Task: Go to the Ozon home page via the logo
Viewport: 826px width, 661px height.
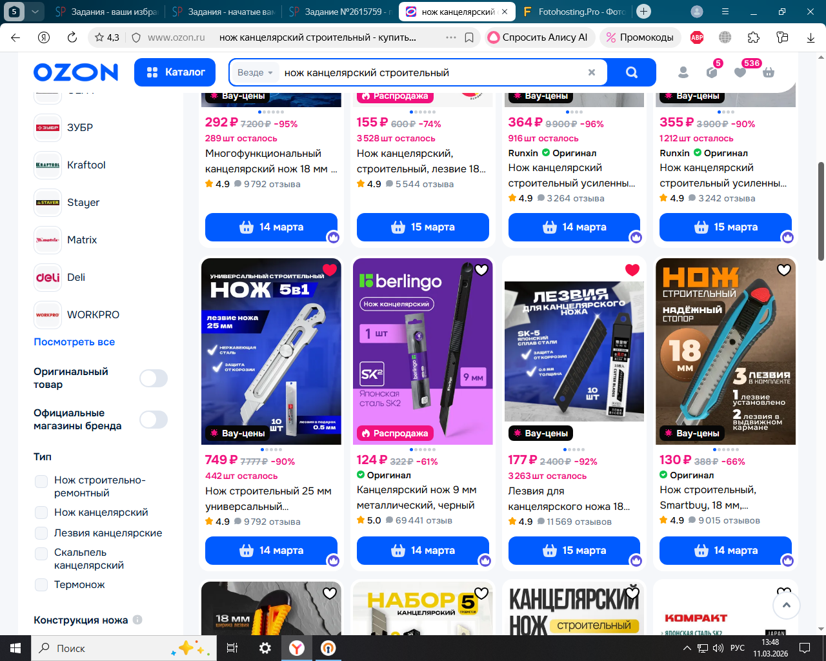Action: (x=76, y=72)
